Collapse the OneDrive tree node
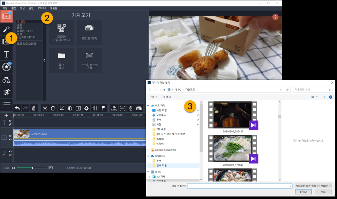 [x=148, y=156]
